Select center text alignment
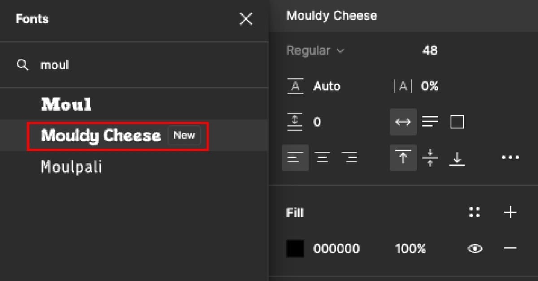 point(323,158)
